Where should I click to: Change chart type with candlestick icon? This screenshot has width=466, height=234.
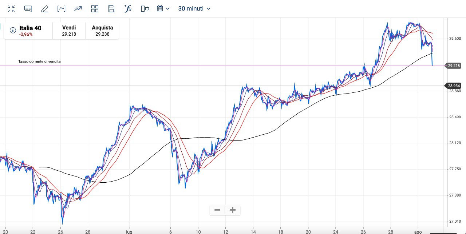click(x=145, y=9)
